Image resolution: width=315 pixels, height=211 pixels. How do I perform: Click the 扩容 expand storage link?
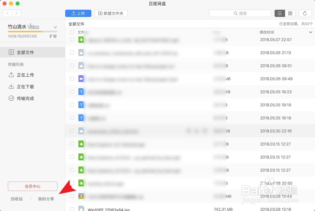tap(53, 36)
